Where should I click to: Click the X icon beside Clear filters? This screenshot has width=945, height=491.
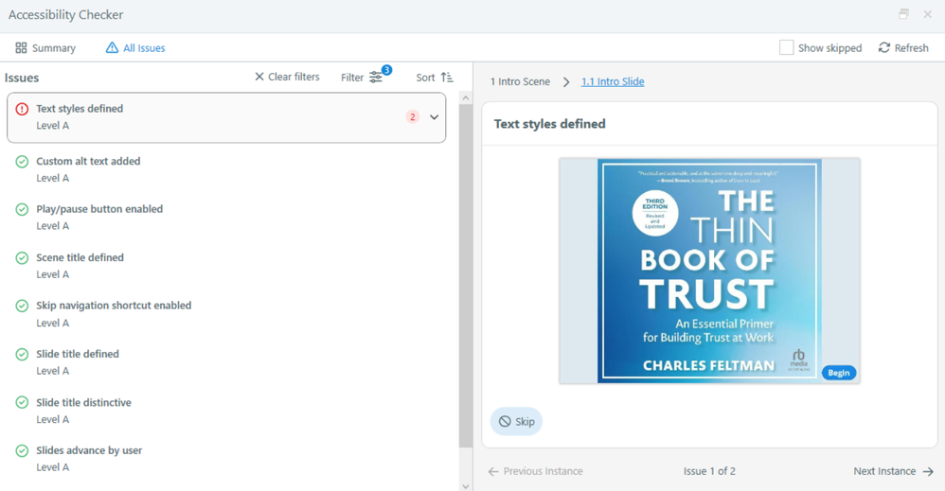click(259, 77)
